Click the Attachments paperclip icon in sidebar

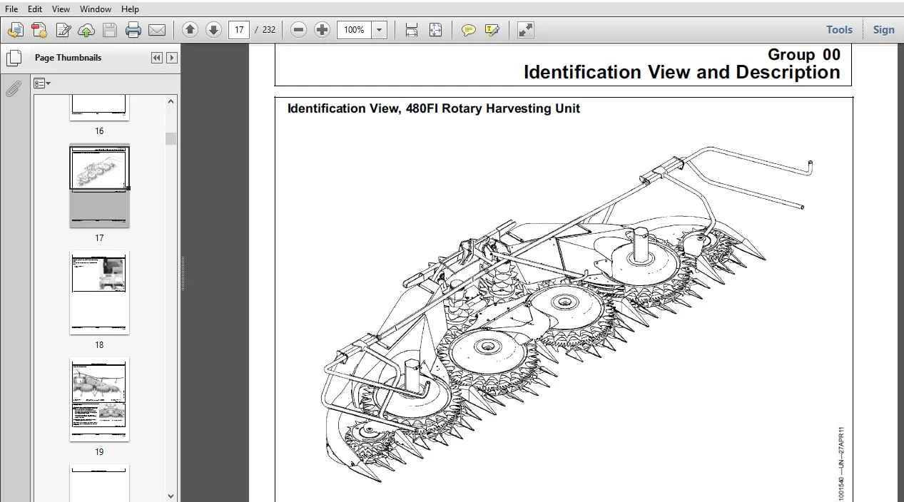[13, 89]
